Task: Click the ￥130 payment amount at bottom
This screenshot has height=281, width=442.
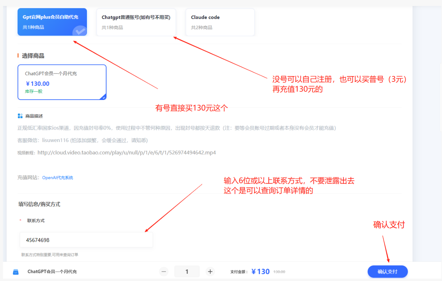Action: (x=261, y=272)
